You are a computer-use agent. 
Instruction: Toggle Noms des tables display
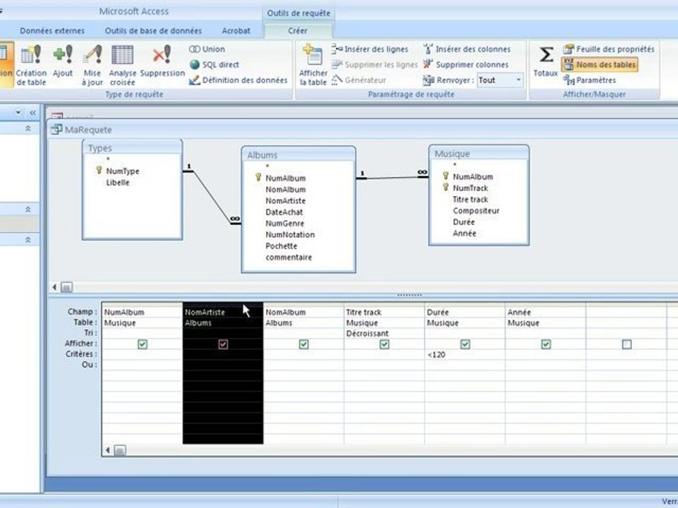click(x=600, y=65)
